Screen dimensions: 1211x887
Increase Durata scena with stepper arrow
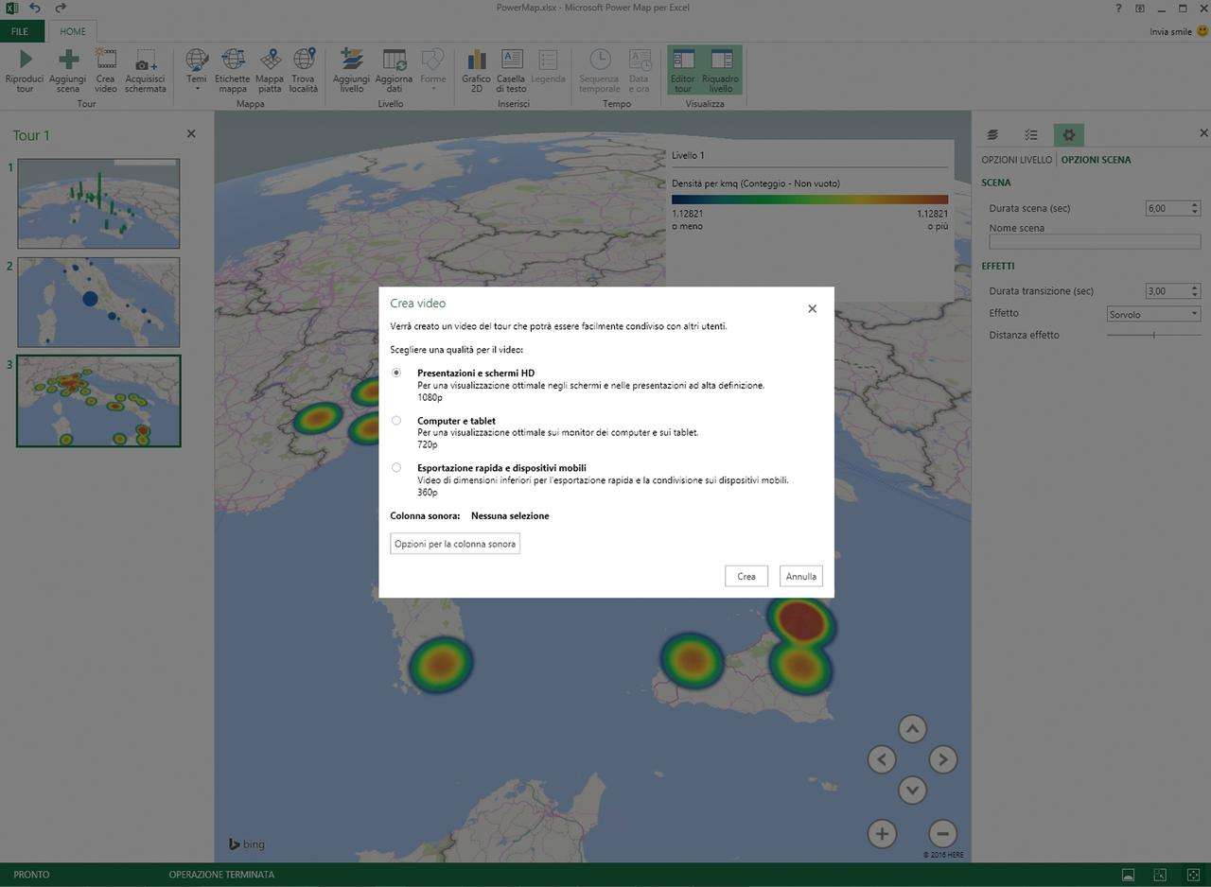coord(1195,204)
